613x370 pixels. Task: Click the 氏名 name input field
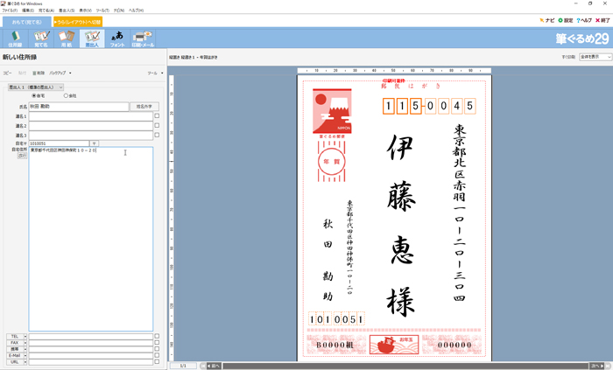[78, 106]
